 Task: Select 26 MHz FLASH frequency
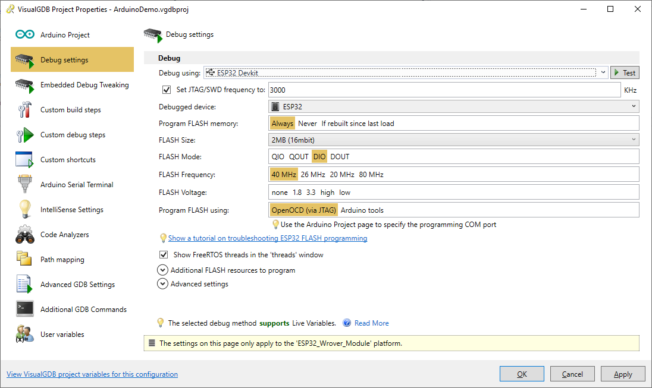pos(313,175)
